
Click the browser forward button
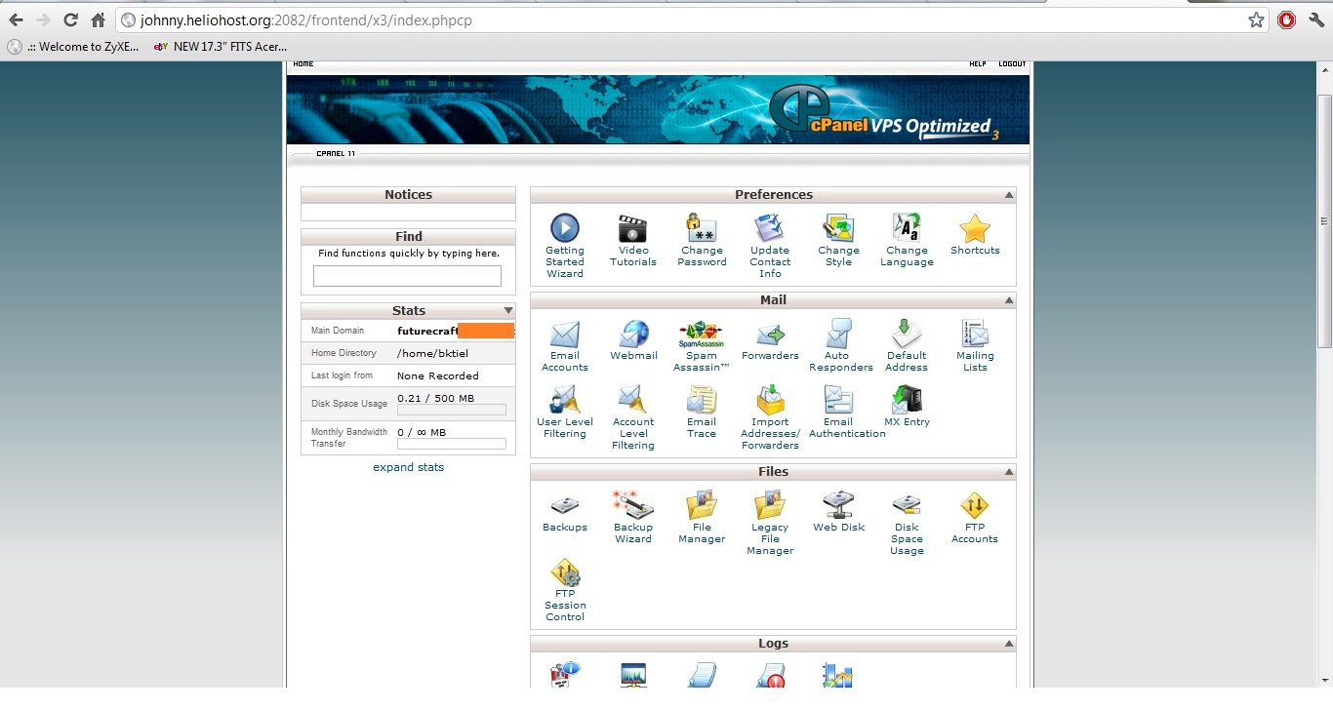point(43,20)
